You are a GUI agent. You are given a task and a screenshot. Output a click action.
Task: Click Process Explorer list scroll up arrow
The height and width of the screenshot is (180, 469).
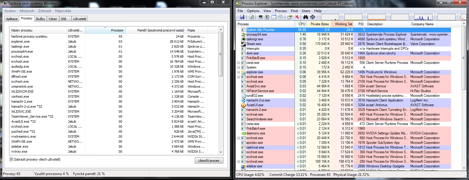point(465,24)
